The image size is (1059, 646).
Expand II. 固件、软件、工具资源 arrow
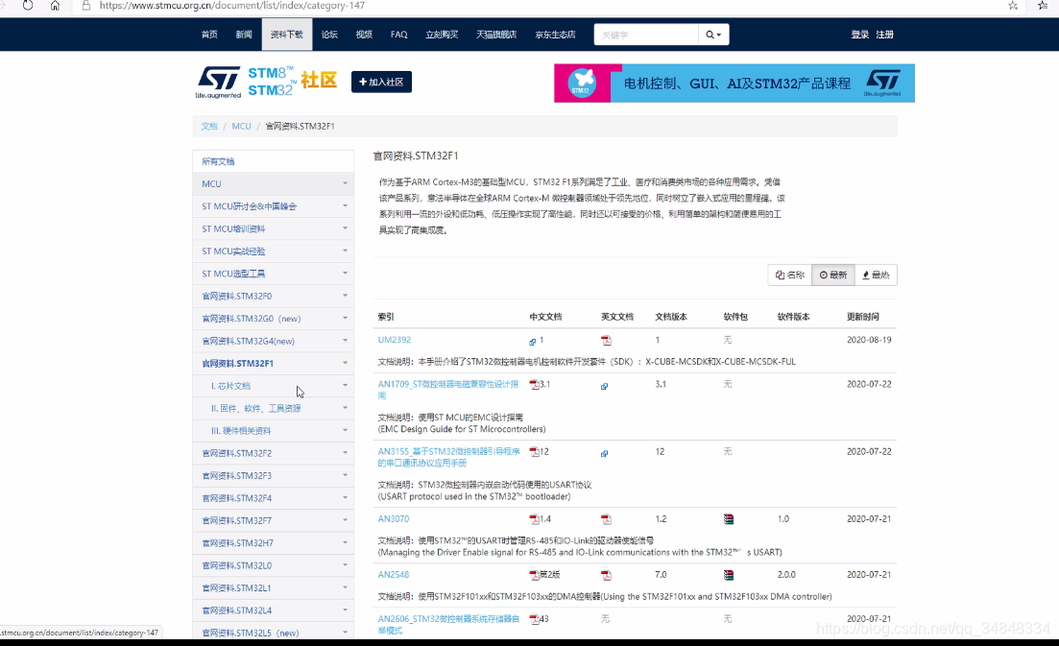pyautogui.click(x=345, y=408)
